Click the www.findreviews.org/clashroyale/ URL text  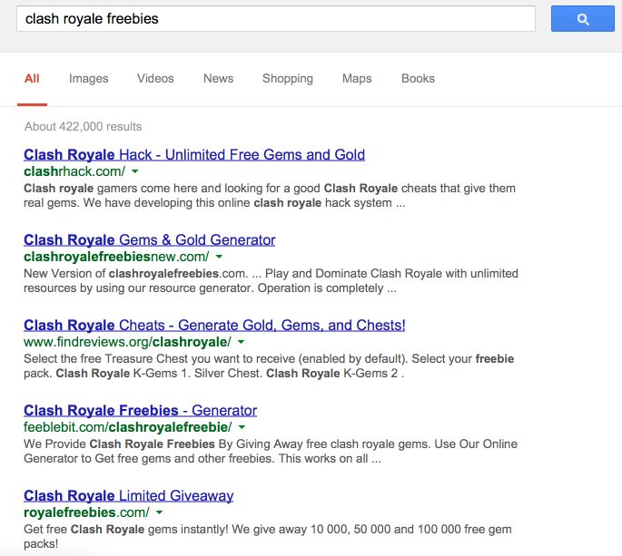[x=128, y=342]
